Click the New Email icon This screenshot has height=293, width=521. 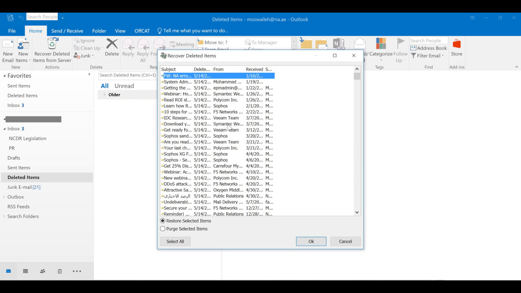[x=8, y=45]
